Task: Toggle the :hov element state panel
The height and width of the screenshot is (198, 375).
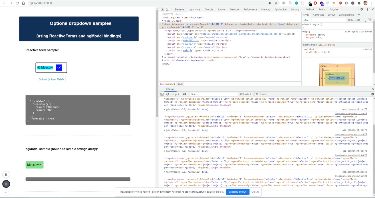Action: 351,20
